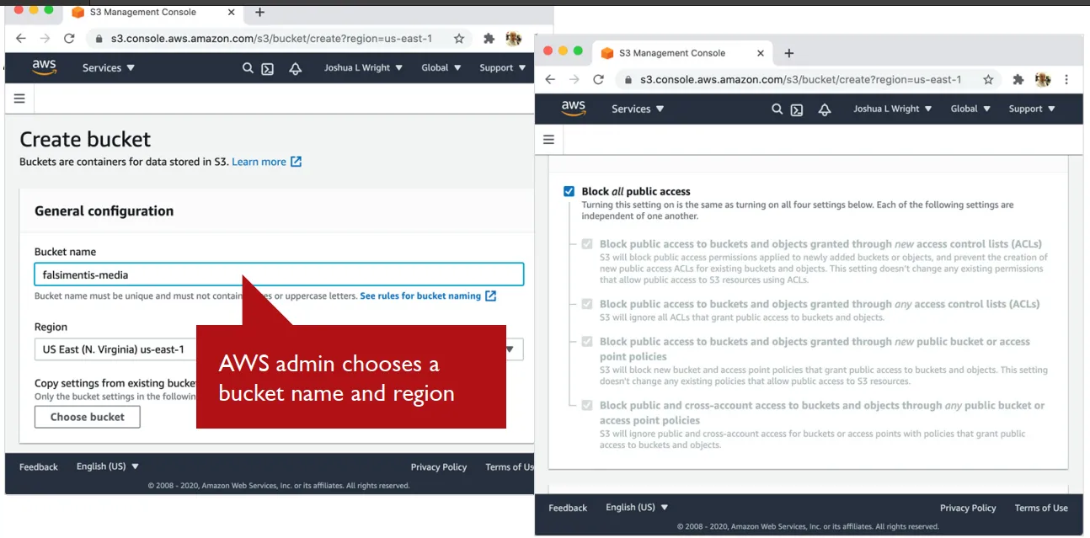This screenshot has height=538, width=1090.
Task: Open Privacy Policy in right window footer
Action: [x=968, y=508]
